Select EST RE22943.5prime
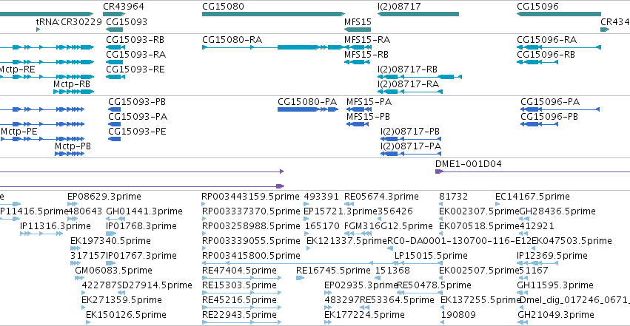Screen dimensions: 630x326 pyautogui.click(x=239, y=315)
